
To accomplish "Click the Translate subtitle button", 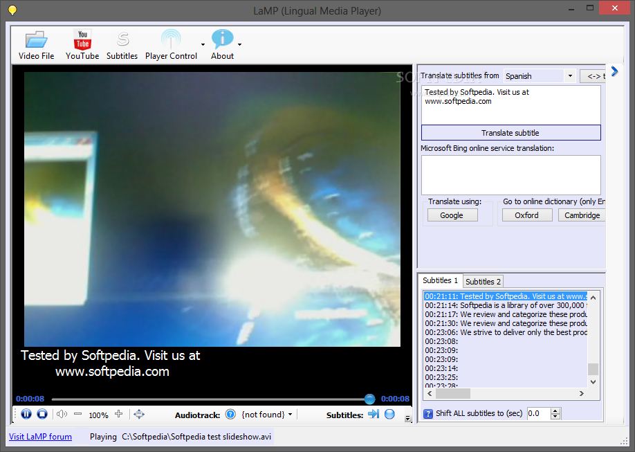I will tap(510, 133).
